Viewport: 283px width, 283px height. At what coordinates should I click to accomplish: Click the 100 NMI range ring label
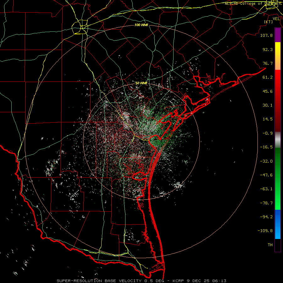141,25
